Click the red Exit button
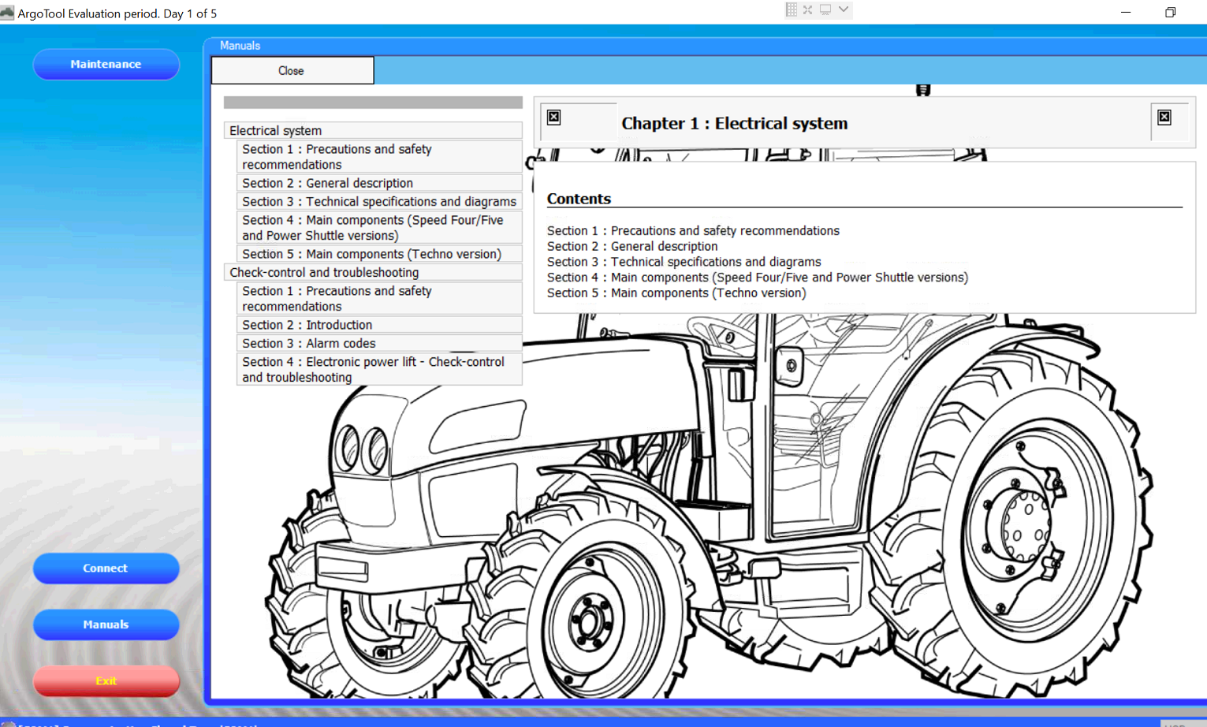 pos(106,680)
